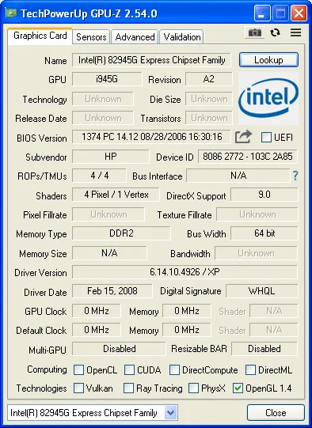The width and height of the screenshot is (312, 428).
Task: Click the Intel vendor logo
Action: pos(268,99)
